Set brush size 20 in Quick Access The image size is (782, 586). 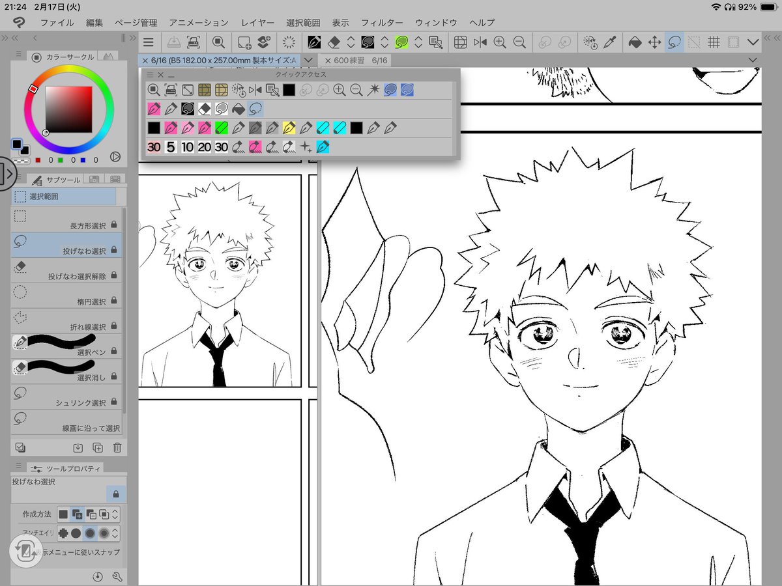click(204, 147)
